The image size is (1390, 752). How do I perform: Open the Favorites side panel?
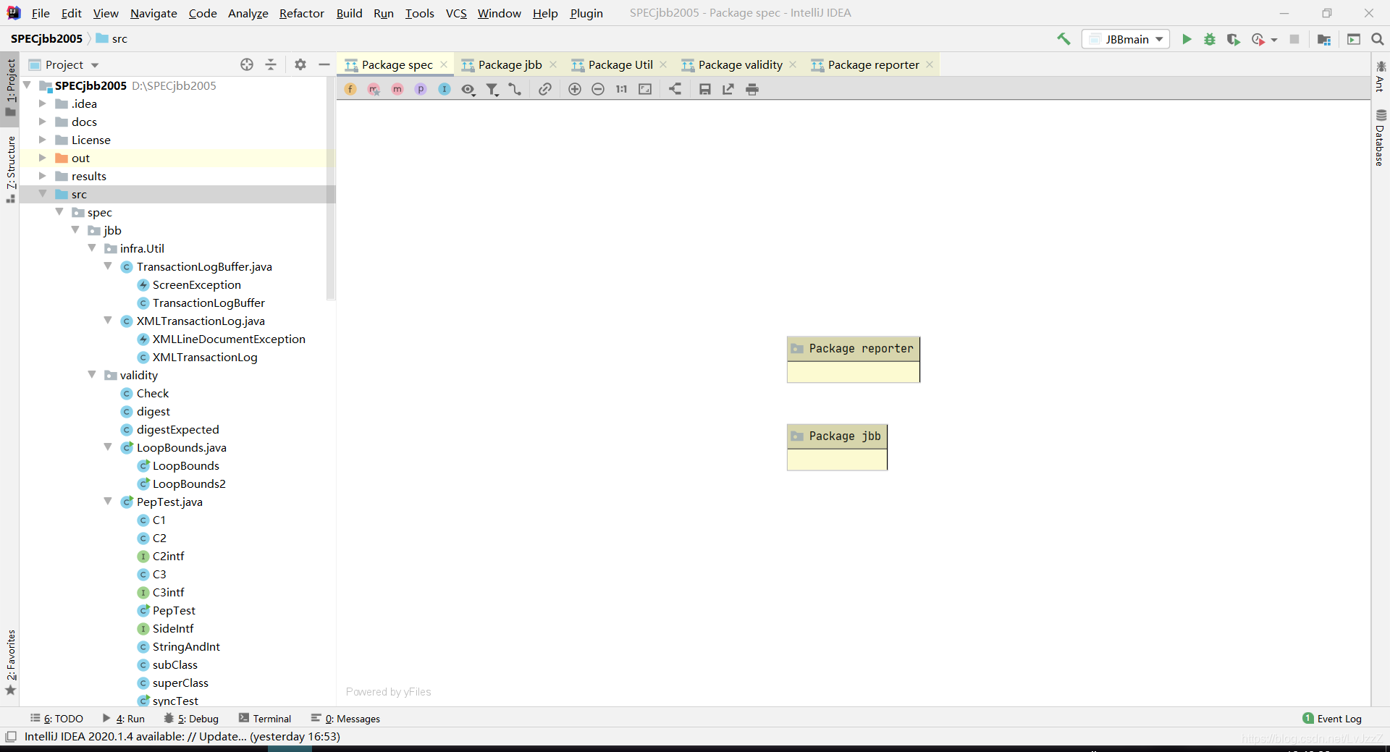(x=11, y=662)
